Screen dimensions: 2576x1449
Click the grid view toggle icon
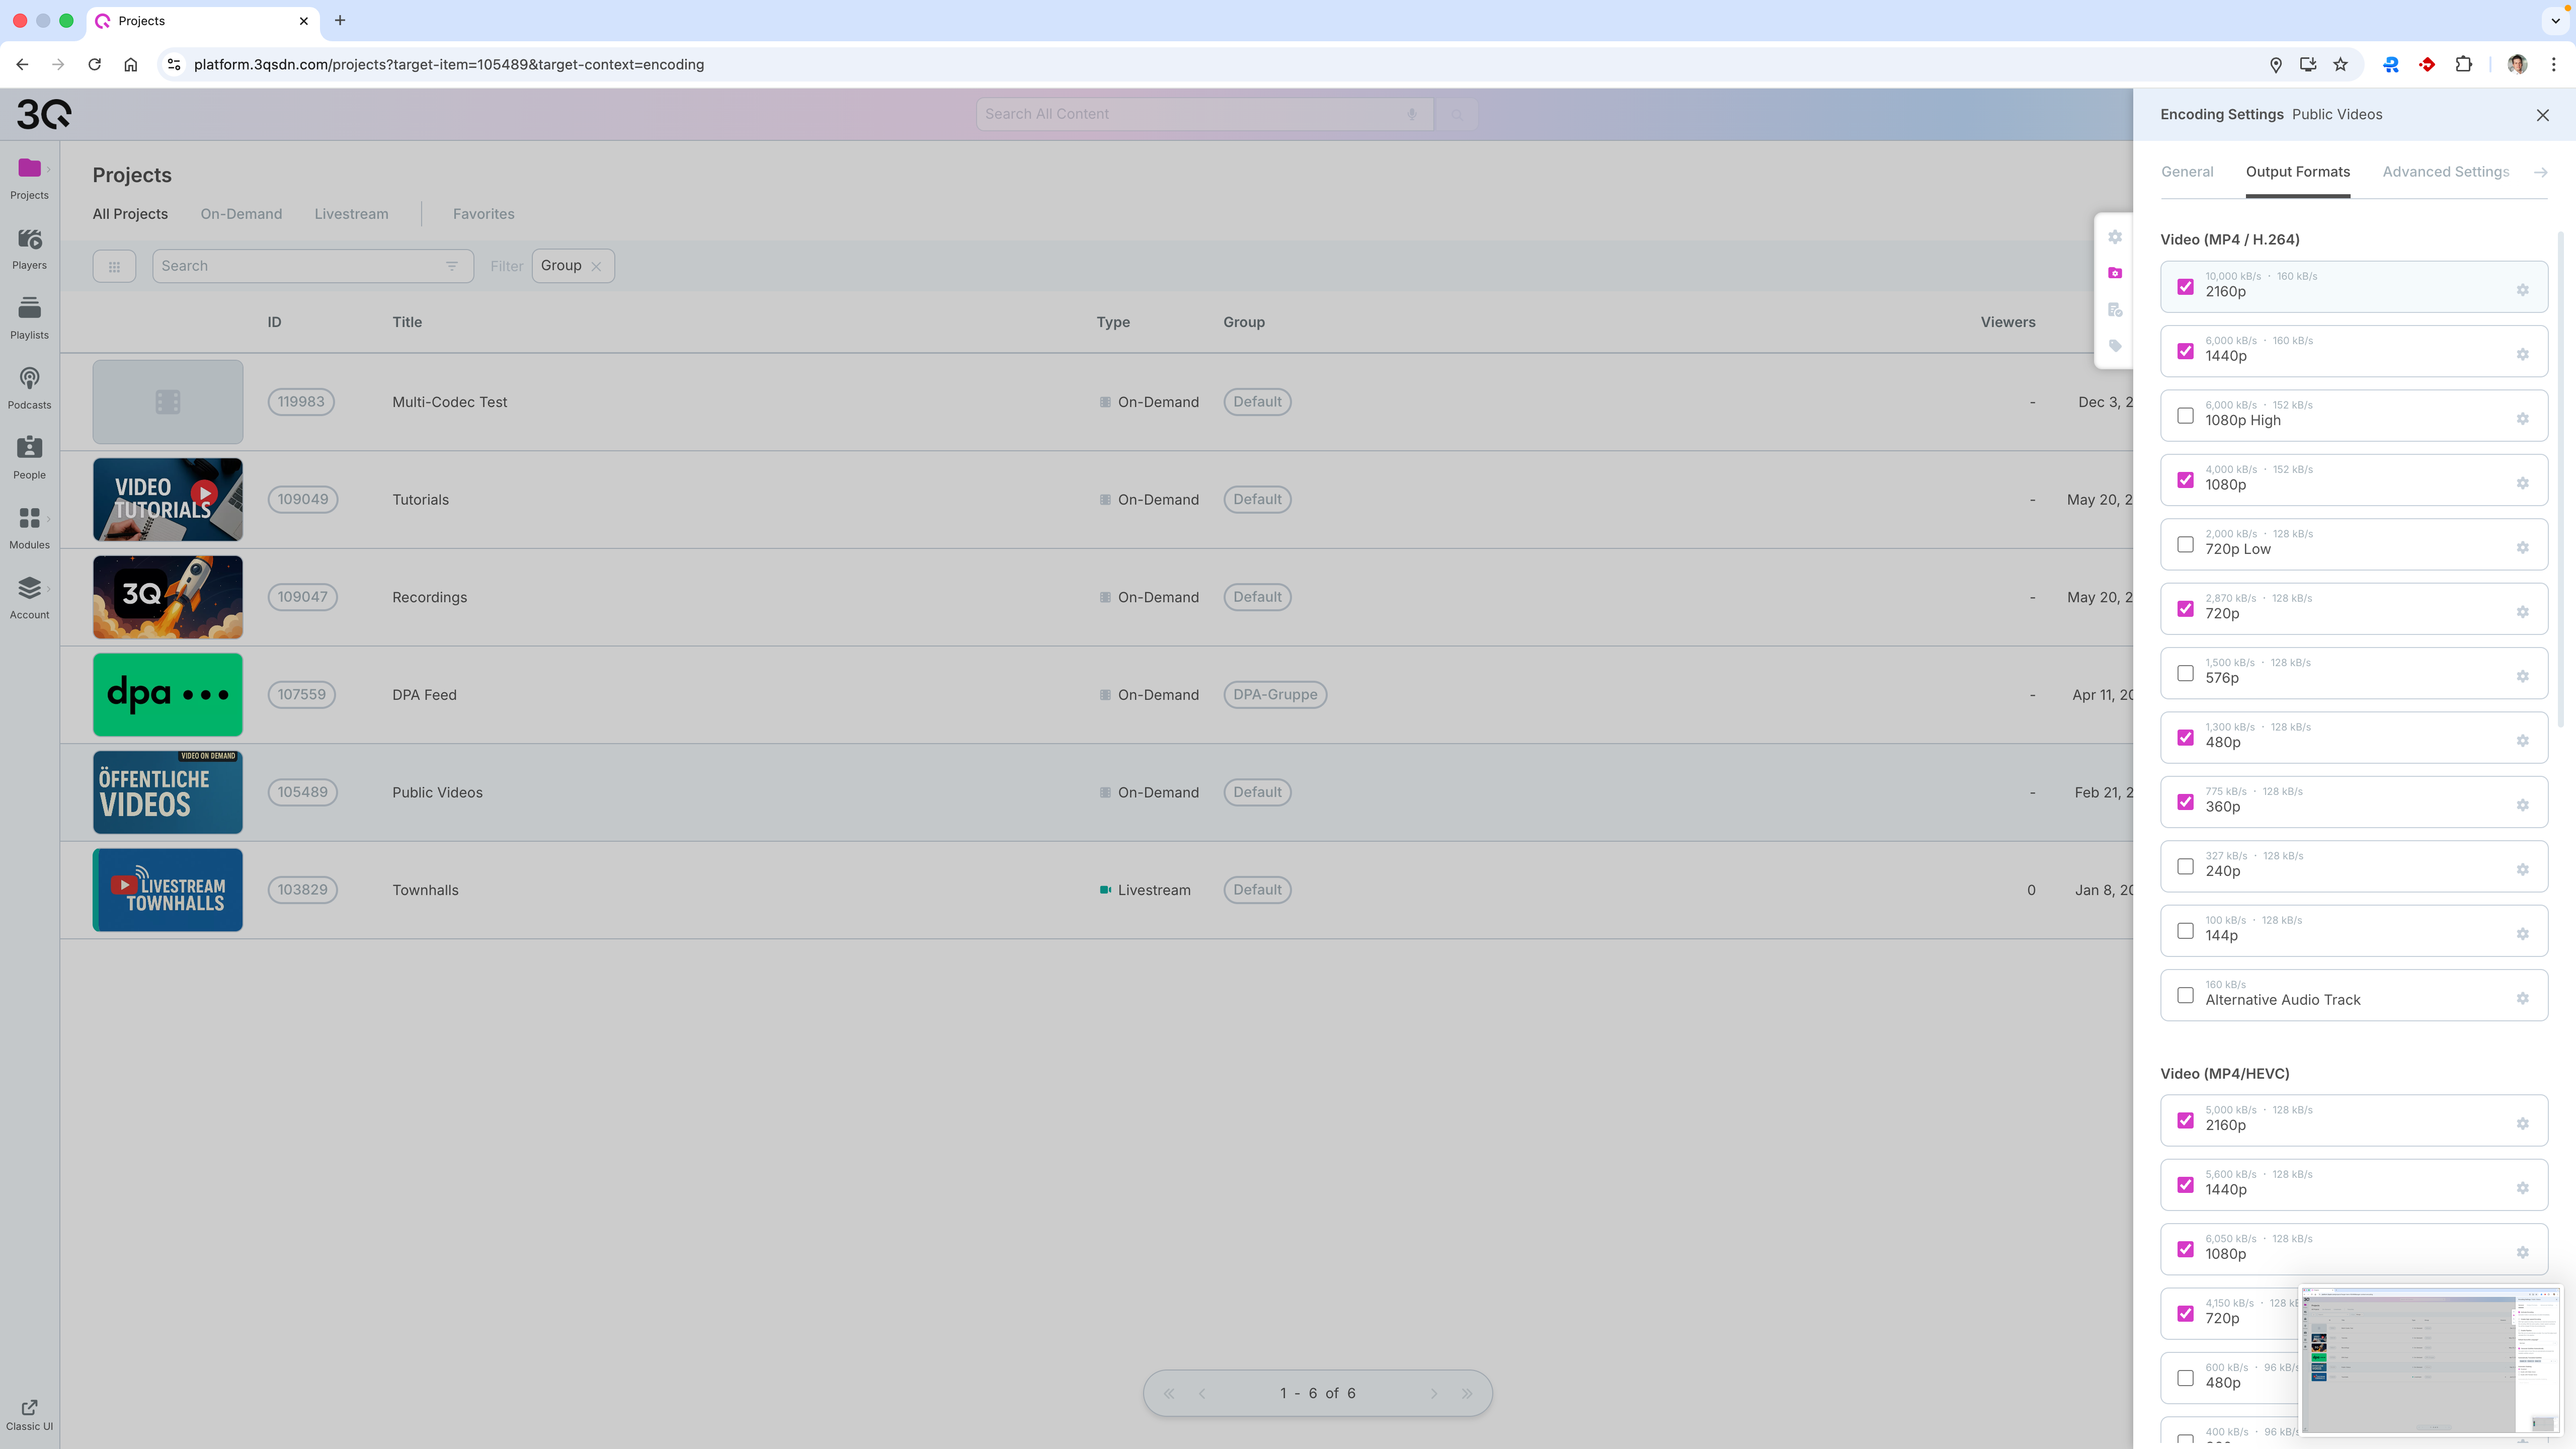pyautogui.click(x=114, y=266)
